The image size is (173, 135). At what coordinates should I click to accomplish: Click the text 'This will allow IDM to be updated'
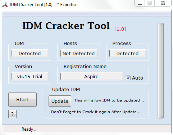(109, 100)
